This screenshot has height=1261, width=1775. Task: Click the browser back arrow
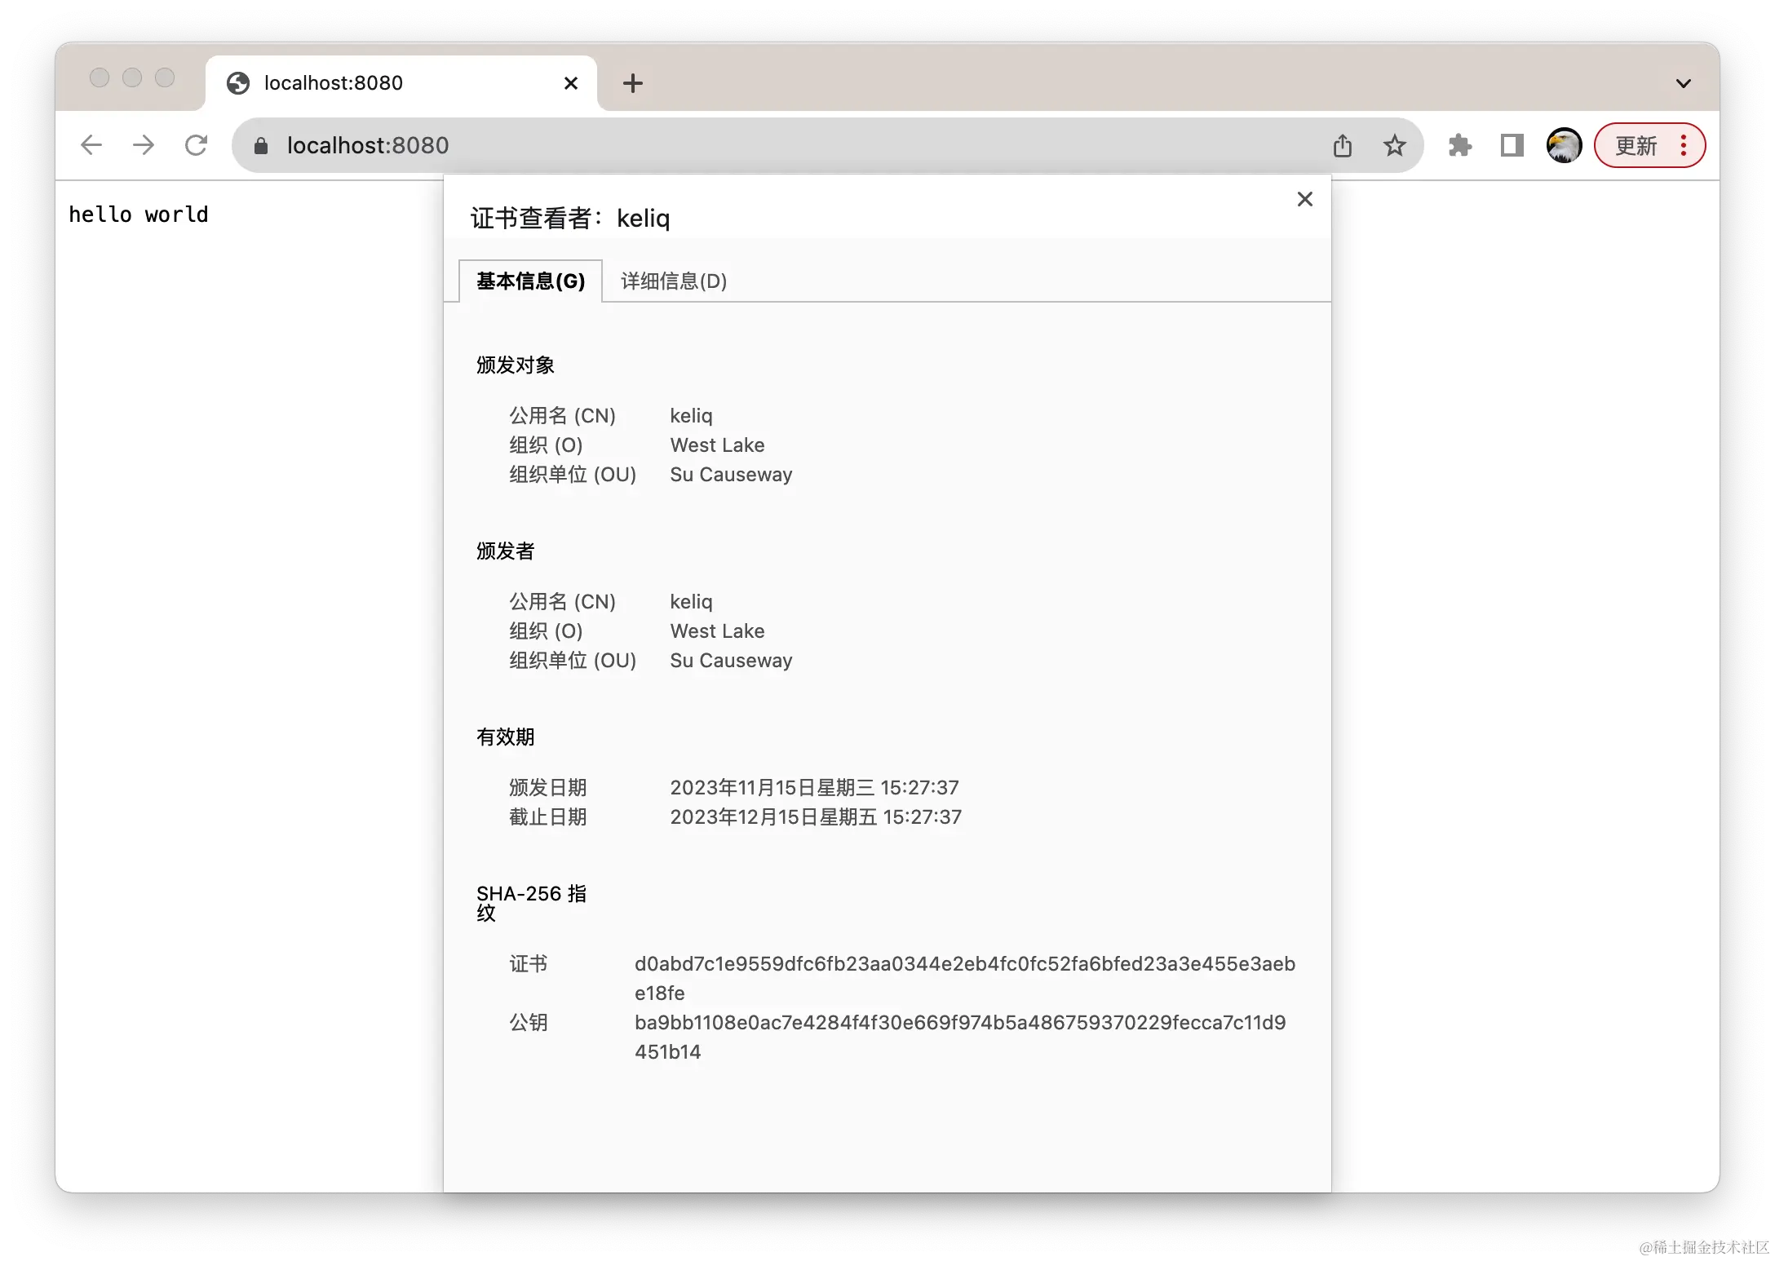click(x=91, y=145)
